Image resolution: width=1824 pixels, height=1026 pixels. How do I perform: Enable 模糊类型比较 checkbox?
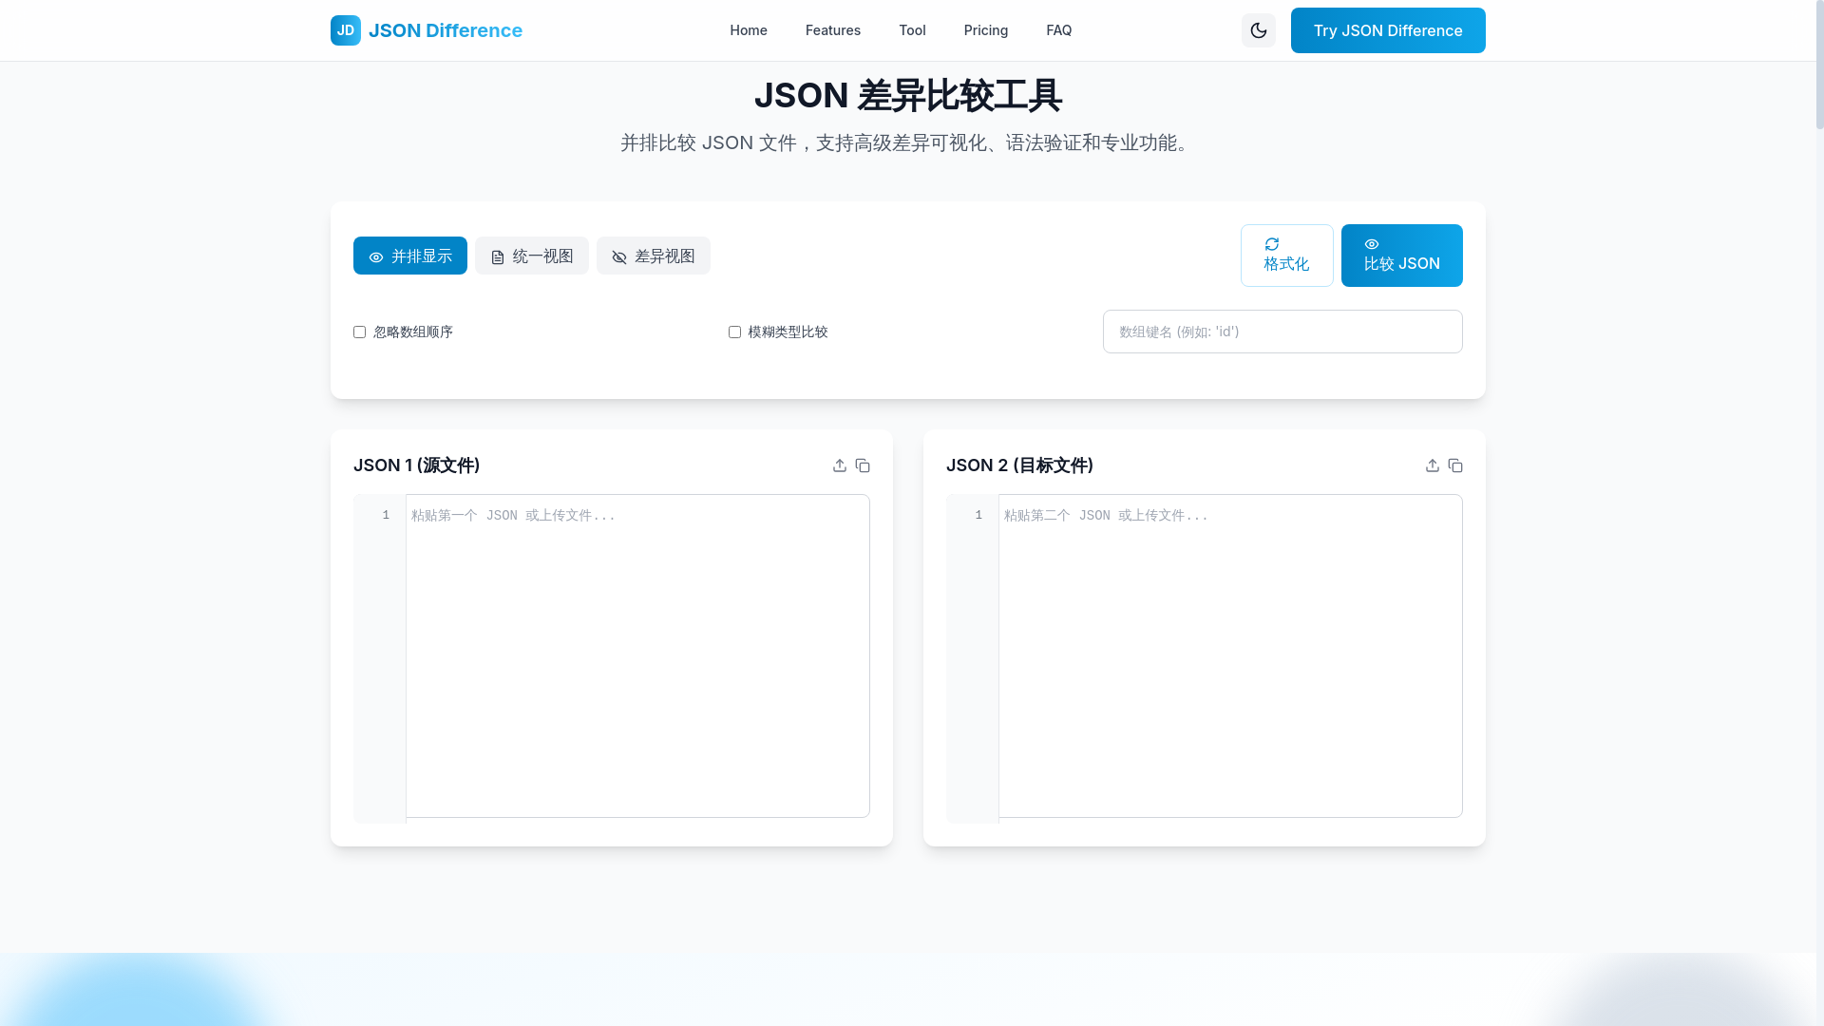734,332
